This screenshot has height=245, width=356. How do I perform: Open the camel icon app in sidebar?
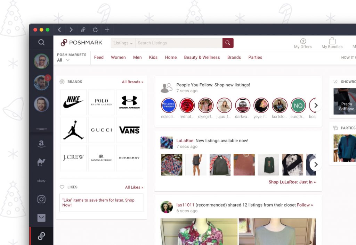point(41,162)
